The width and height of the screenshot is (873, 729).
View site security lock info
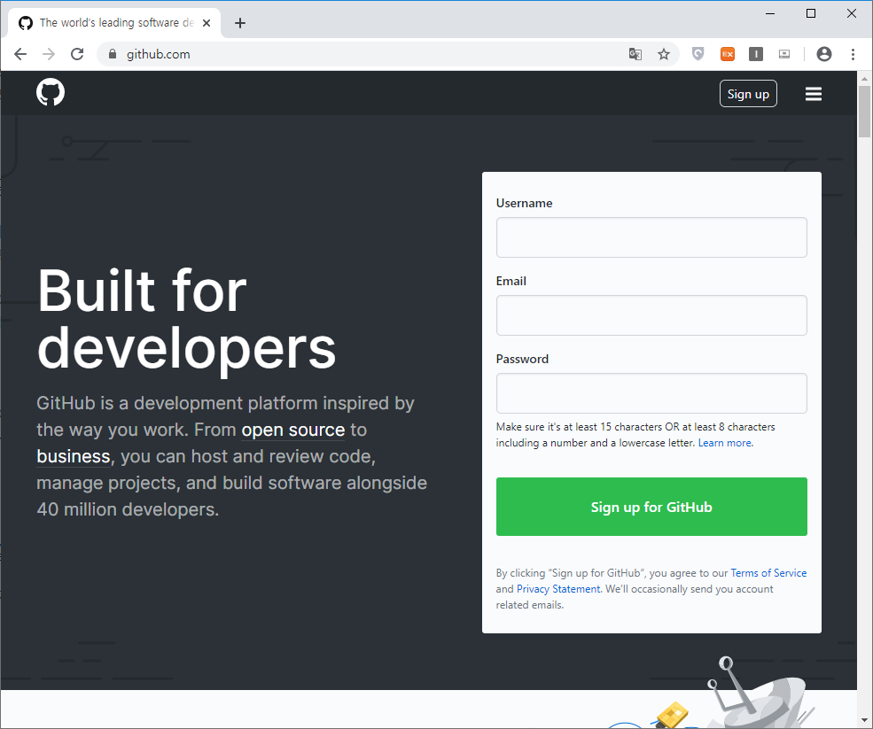coord(113,54)
